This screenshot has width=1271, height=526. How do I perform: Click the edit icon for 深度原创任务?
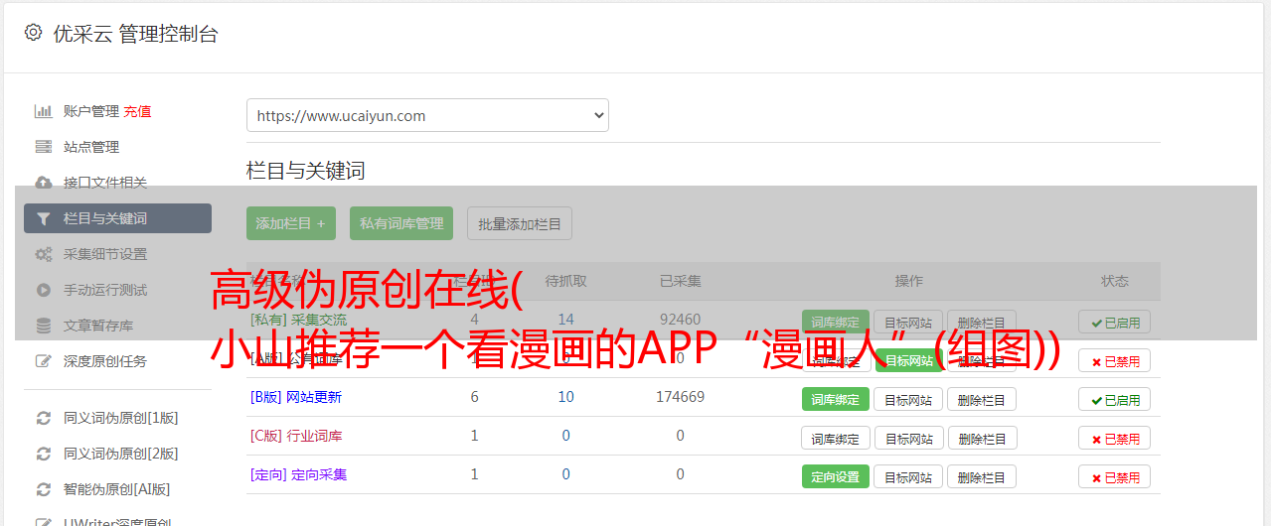click(44, 361)
